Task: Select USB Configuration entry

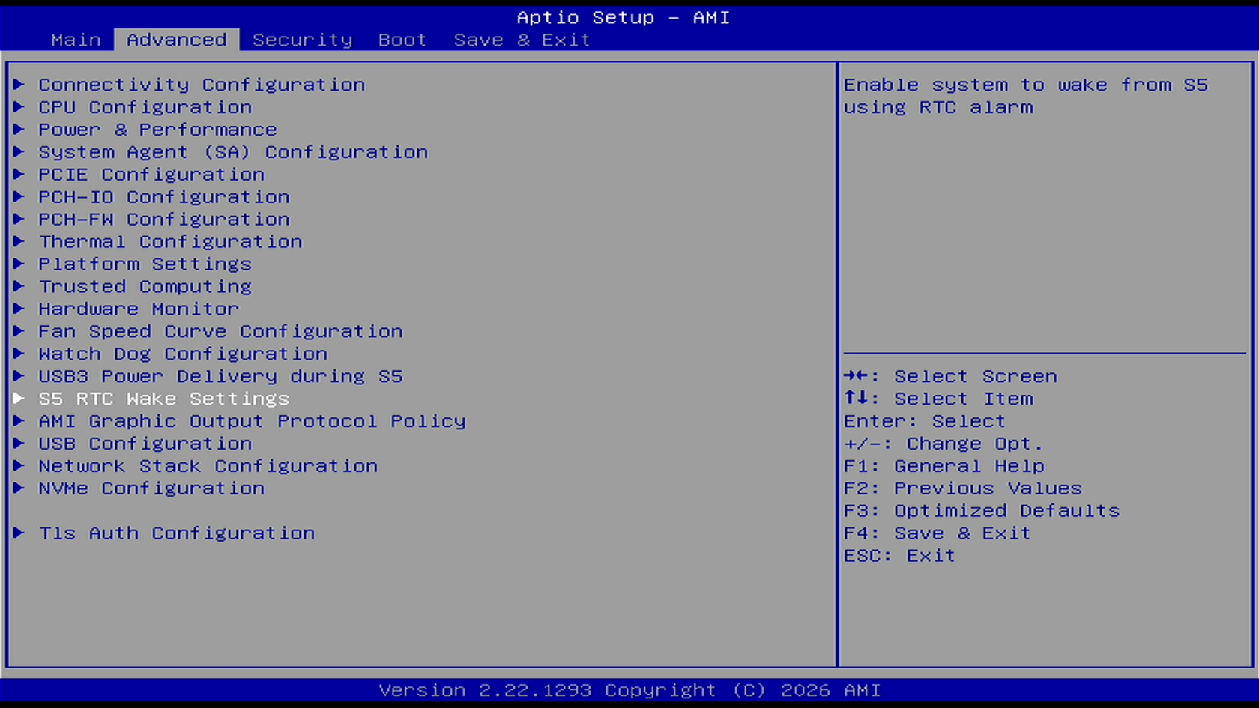Action: (145, 444)
